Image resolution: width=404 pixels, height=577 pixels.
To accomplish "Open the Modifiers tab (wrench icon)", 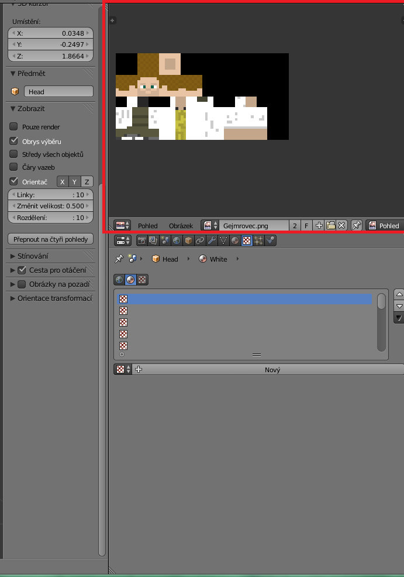I will [x=212, y=241].
